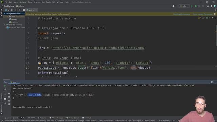Viewport: 217px width, 122px height.
Task: Open the Refactor menu
Action: [x=37, y=2]
